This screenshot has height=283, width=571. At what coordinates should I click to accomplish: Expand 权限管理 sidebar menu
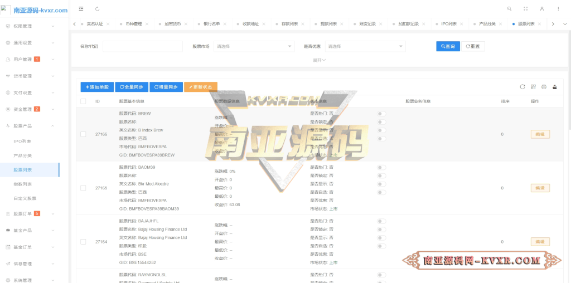point(30,26)
